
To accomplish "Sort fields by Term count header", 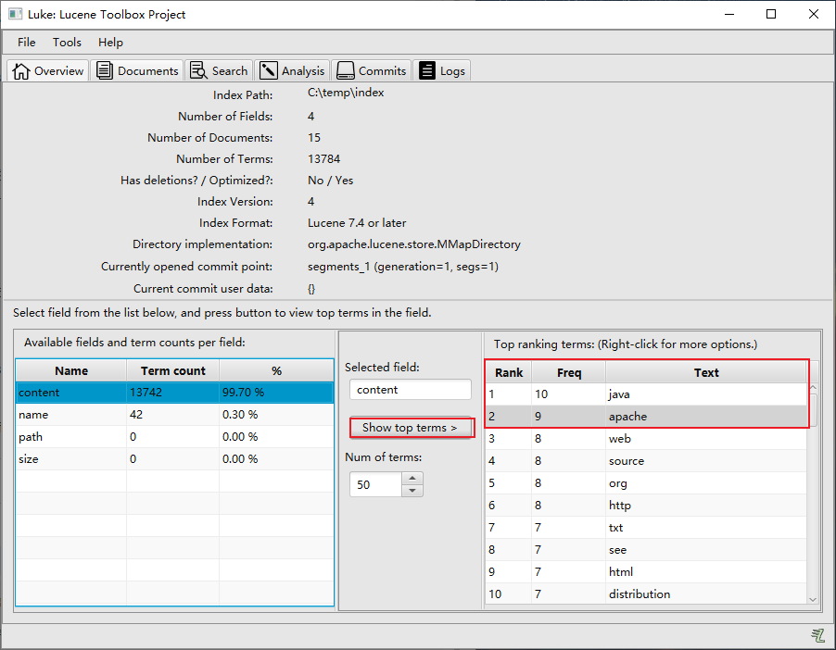I will pyautogui.click(x=172, y=370).
